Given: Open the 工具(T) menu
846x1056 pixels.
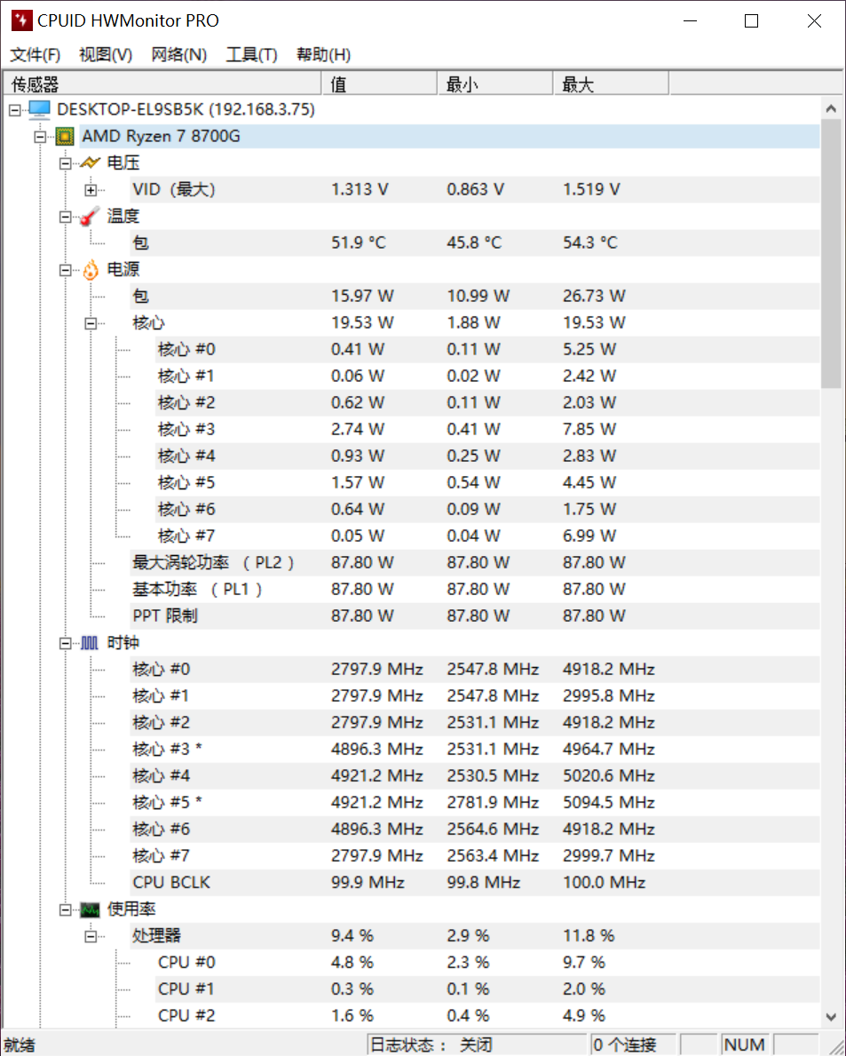Looking at the screenshot, I should tap(252, 54).
